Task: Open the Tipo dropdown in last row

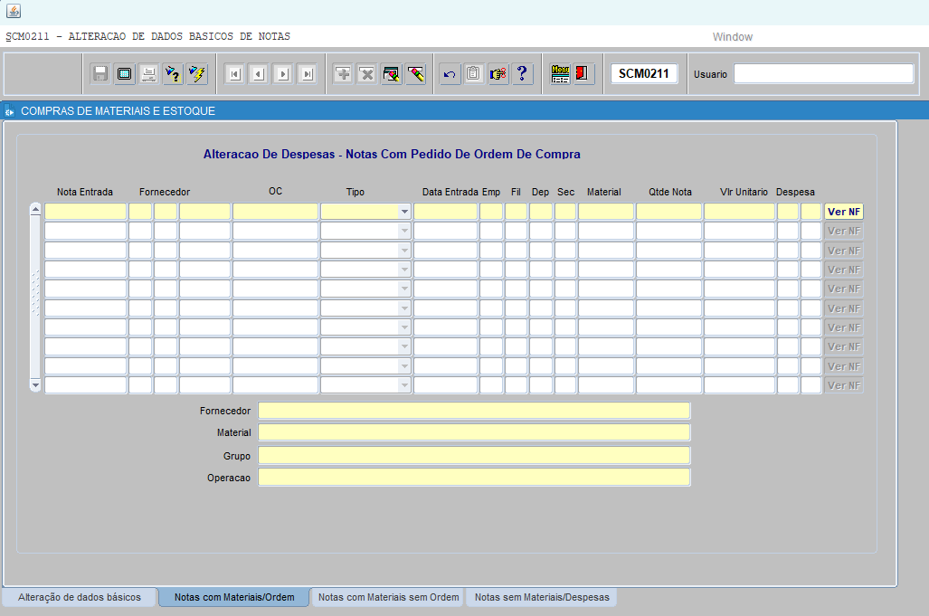Action: pyautogui.click(x=404, y=385)
